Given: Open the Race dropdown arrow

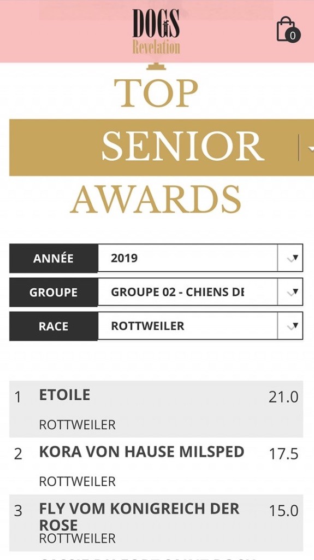Looking at the screenshot, I should point(290,326).
